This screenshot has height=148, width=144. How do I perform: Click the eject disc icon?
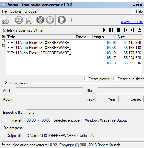coord(139,30)
